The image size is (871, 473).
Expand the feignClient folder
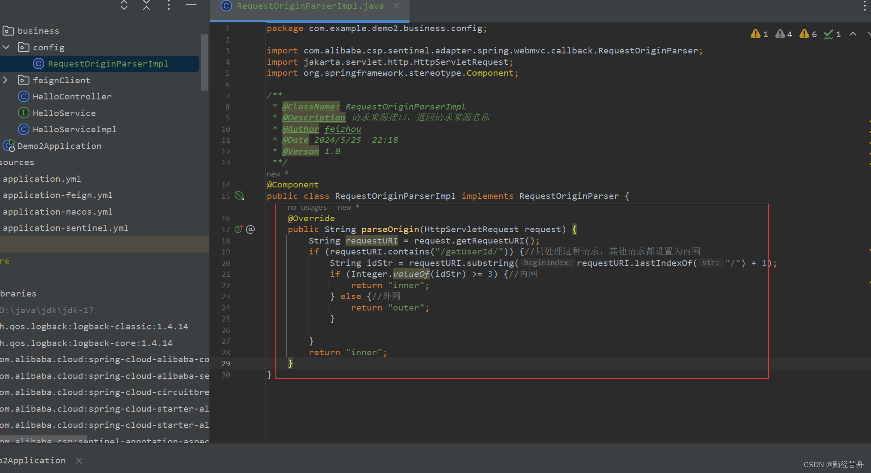(x=5, y=80)
